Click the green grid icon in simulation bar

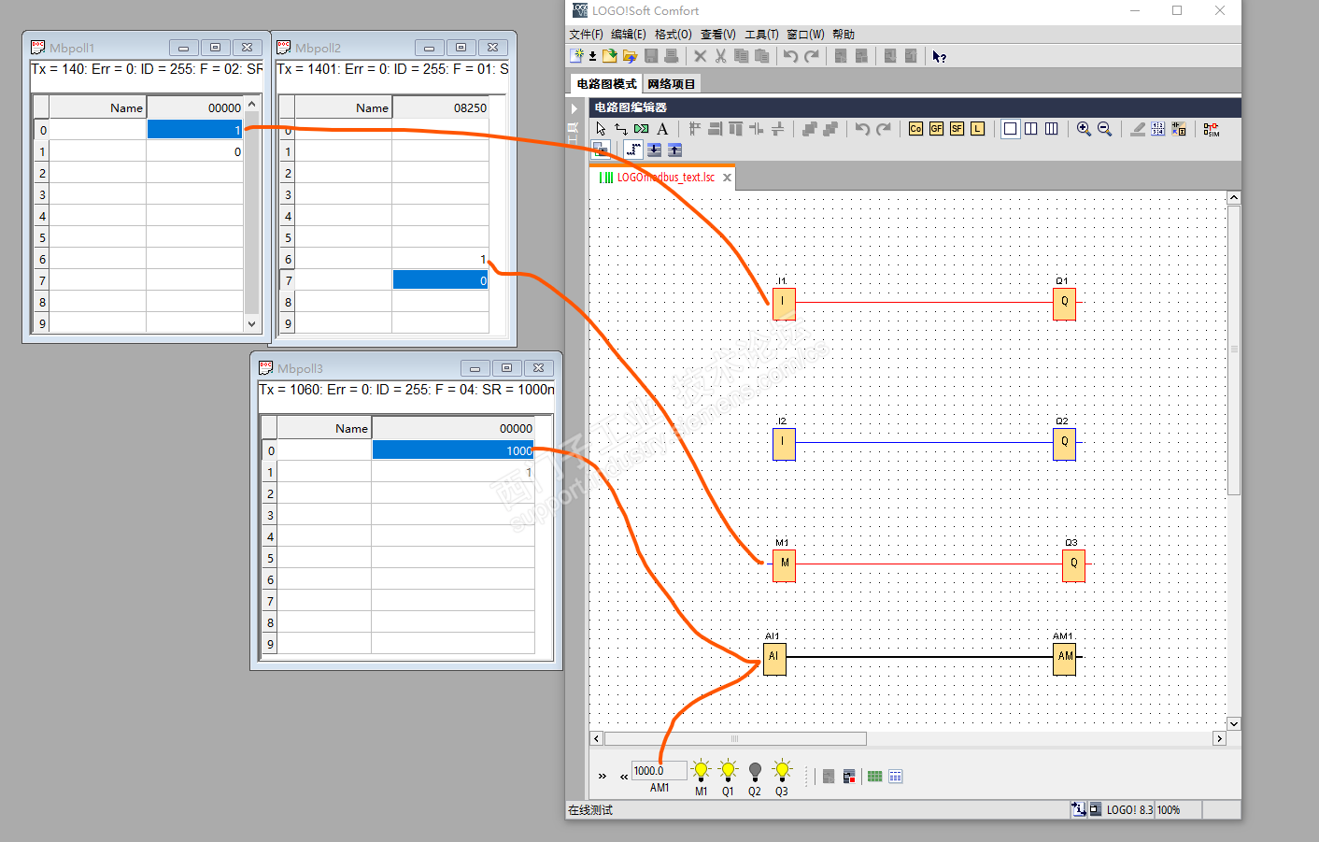874,777
